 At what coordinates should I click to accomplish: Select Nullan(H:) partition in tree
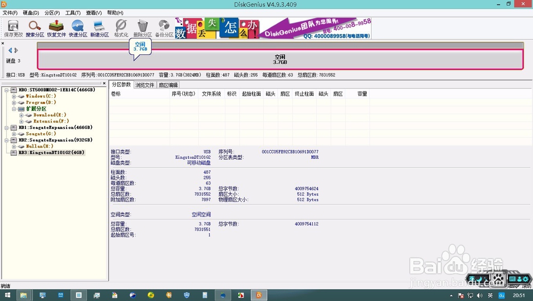pos(39,146)
